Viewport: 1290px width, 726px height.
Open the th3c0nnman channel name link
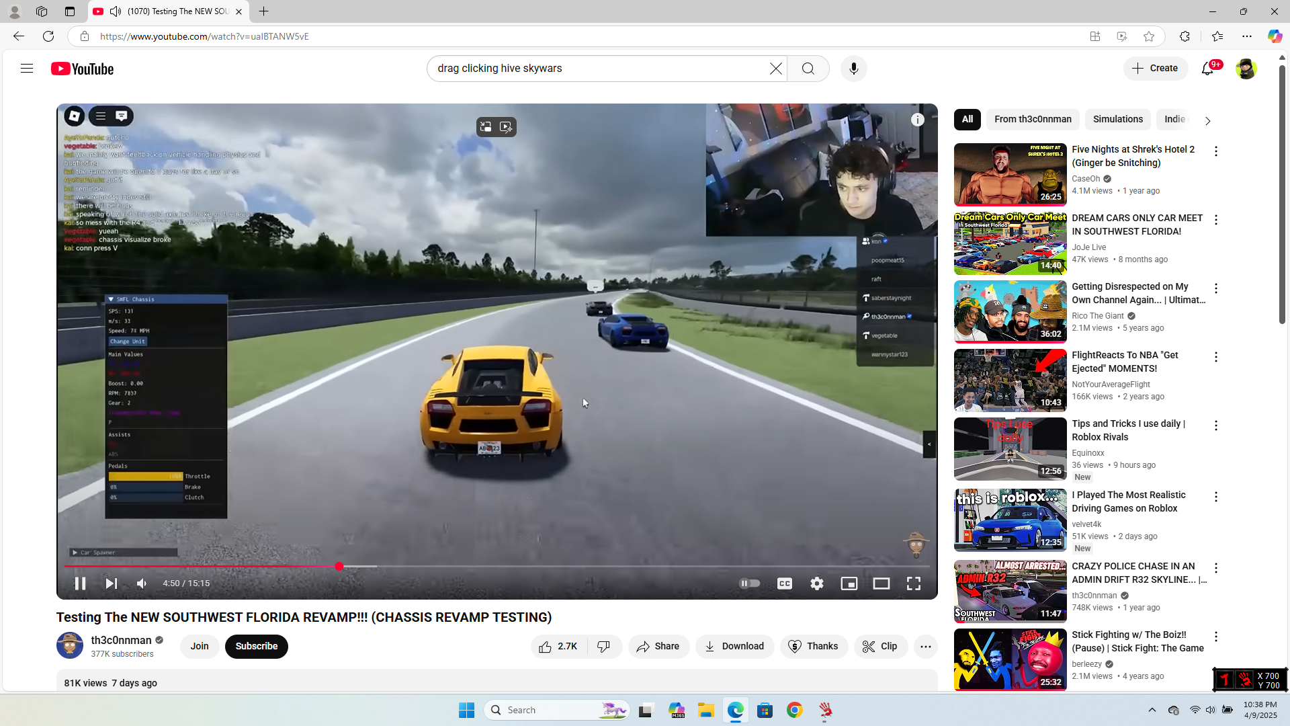pos(121,641)
